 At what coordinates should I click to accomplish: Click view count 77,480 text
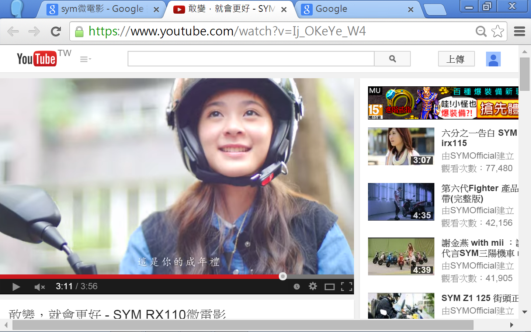point(477,168)
